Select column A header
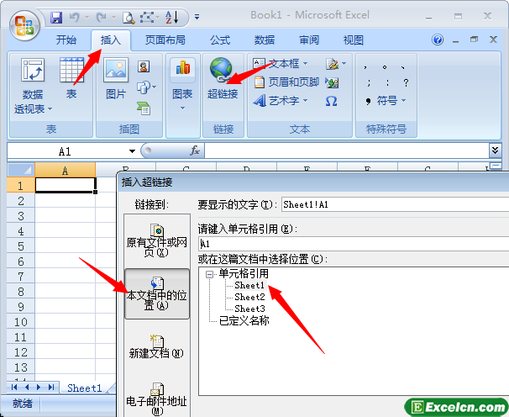Viewport: 509px width, 417px height. click(66, 171)
